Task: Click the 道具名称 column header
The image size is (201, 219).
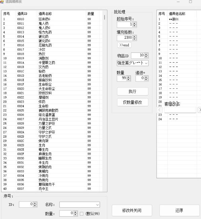Action: pyautogui.click(x=61, y=14)
